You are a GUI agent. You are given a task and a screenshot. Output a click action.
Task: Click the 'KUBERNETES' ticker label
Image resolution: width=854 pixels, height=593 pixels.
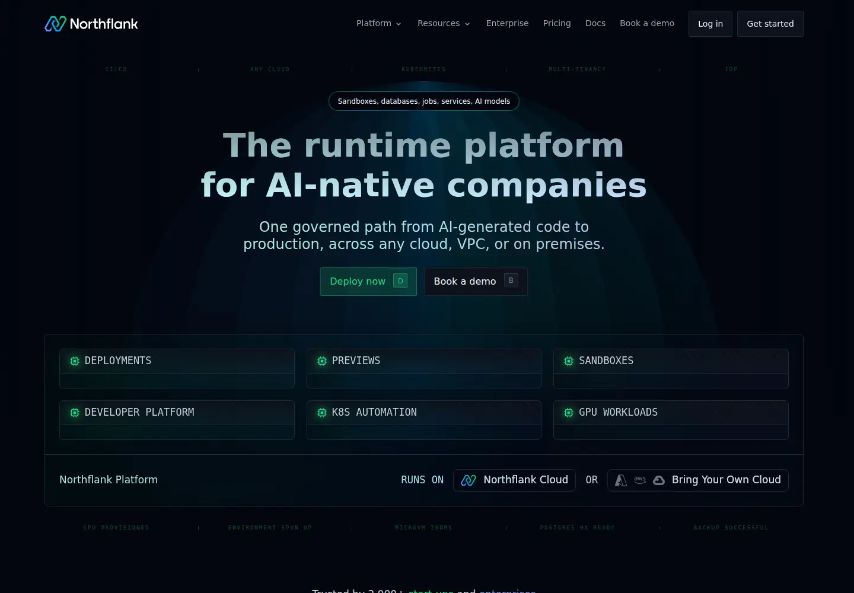pyautogui.click(x=423, y=69)
